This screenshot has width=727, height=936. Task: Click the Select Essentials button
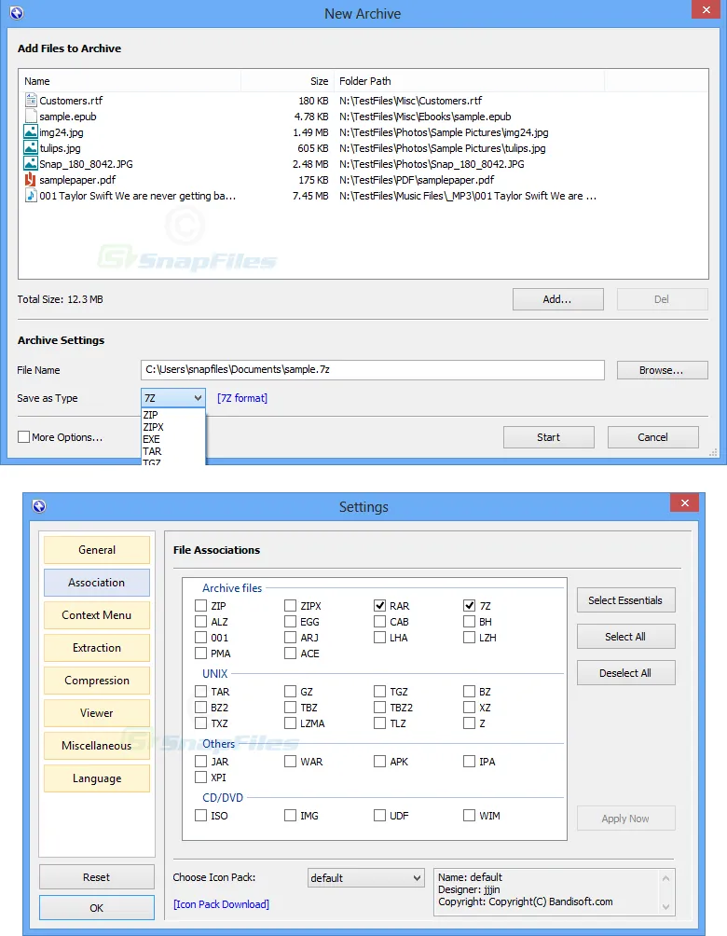(625, 600)
